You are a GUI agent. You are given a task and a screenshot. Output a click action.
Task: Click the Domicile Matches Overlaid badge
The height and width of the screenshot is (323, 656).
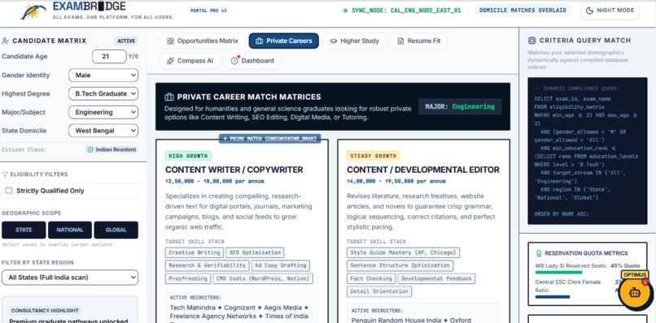(523, 11)
